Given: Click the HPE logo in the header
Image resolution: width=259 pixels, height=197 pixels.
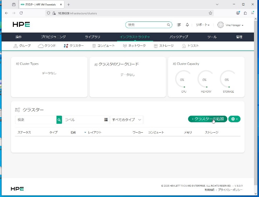Looking at the screenshot, I should coord(21,25).
